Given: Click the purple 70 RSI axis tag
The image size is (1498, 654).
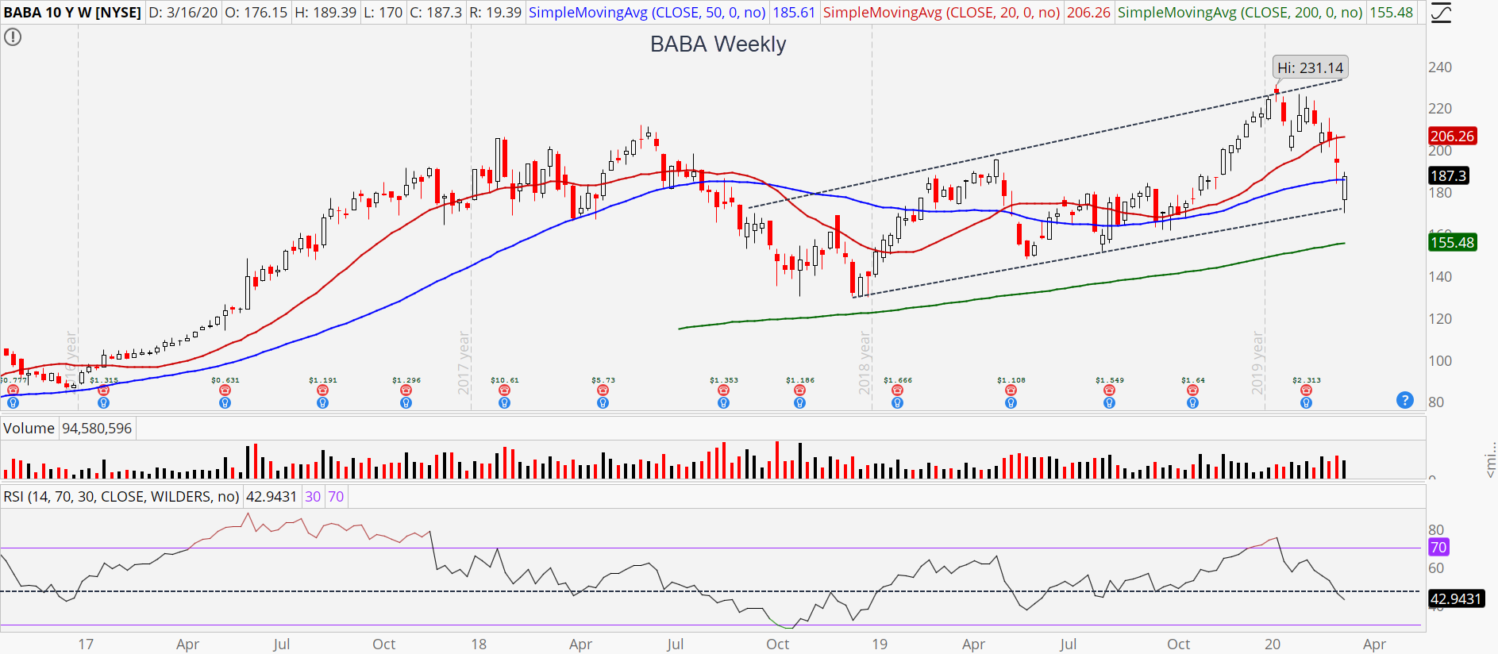Looking at the screenshot, I should pos(1438,547).
